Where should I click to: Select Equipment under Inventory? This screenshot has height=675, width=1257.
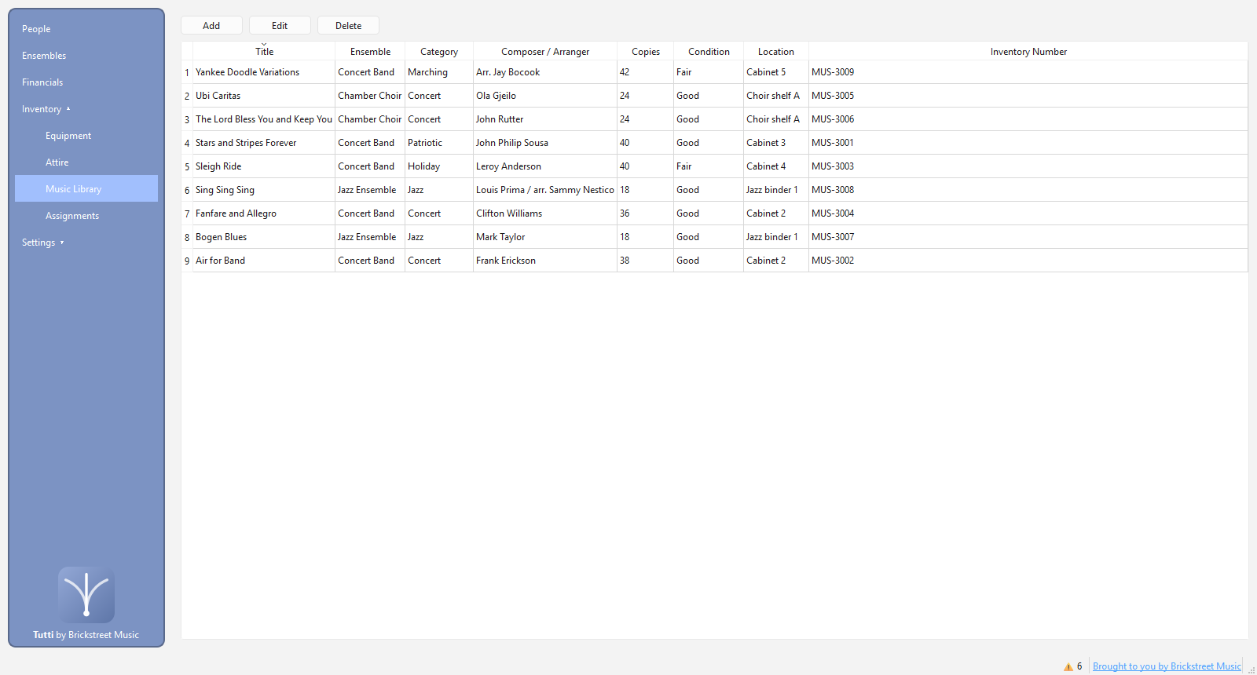86,136
